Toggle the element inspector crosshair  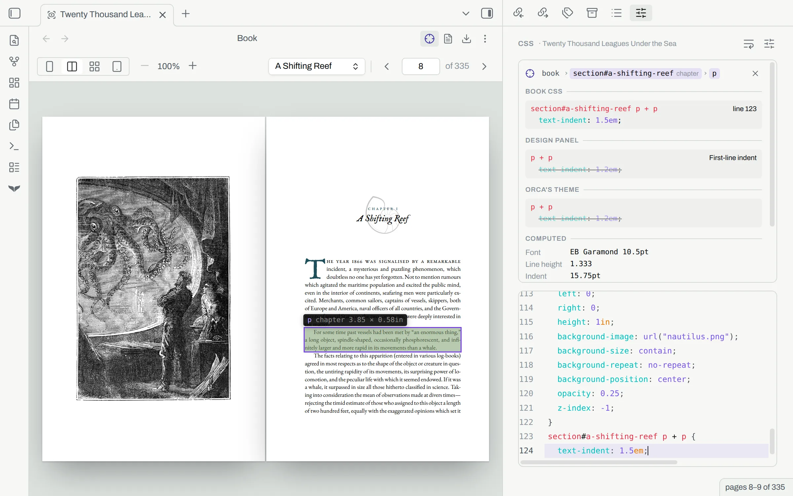pos(429,39)
